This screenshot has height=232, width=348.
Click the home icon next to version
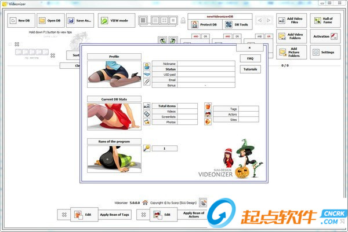click(x=145, y=202)
